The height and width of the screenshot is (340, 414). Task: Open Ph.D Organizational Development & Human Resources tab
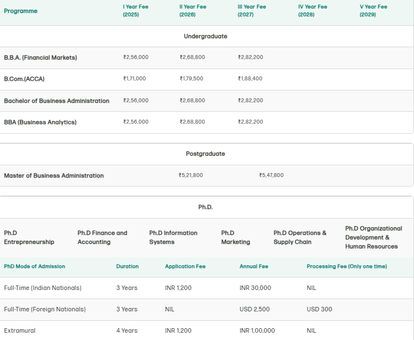pos(373,237)
